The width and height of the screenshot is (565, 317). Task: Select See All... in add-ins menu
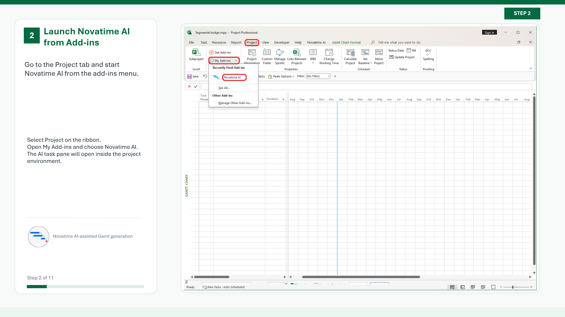tap(224, 88)
